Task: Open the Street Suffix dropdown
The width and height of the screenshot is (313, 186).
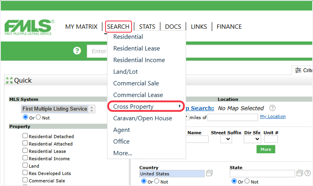Action: (226, 139)
